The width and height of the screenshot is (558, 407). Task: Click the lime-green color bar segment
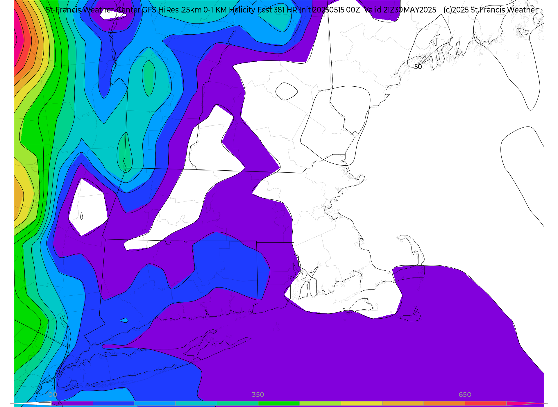[320, 404]
